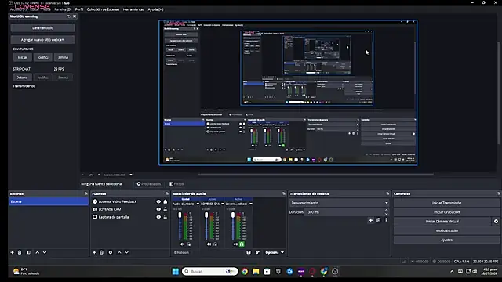Click the preview horizontal scrollbar

coord(315,175)
